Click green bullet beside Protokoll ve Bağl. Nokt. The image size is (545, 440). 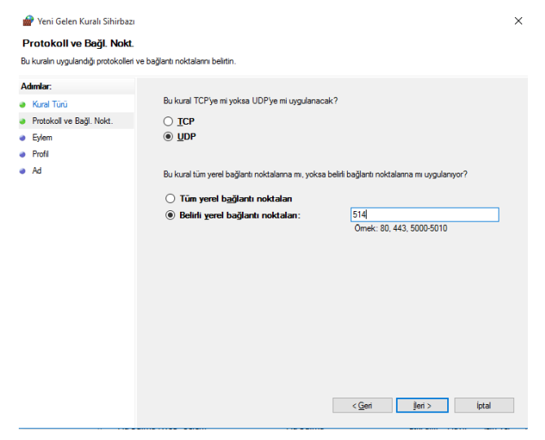tap(23, 121)
